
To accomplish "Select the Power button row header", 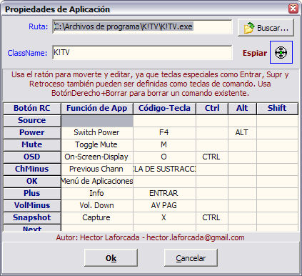I will [32, 133].
